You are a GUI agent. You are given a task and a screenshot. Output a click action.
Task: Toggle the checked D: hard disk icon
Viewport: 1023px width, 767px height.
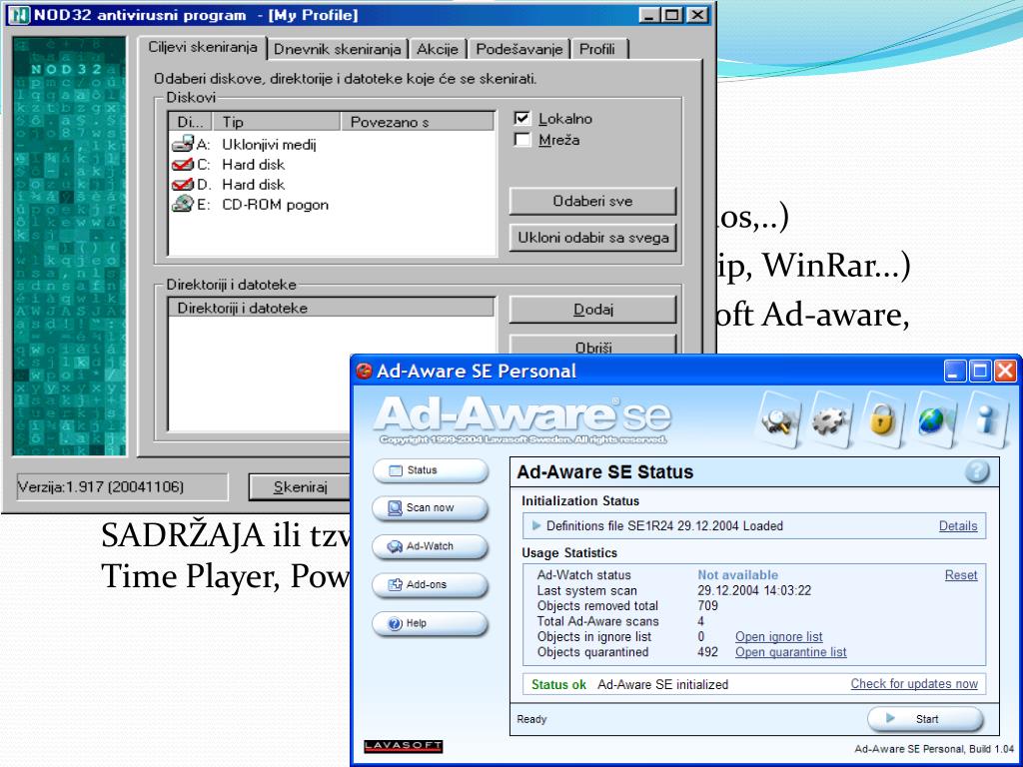point(182,185)
